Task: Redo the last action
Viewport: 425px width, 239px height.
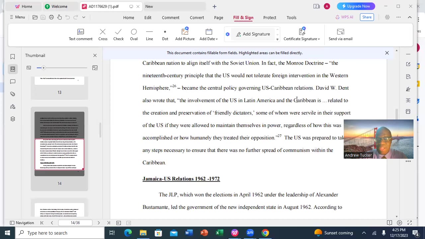Action: [x=76, y=17]
